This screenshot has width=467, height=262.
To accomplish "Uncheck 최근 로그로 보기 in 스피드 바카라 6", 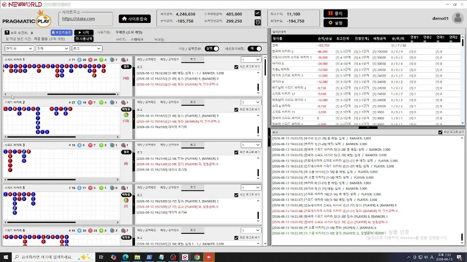I will click(236, 238).
